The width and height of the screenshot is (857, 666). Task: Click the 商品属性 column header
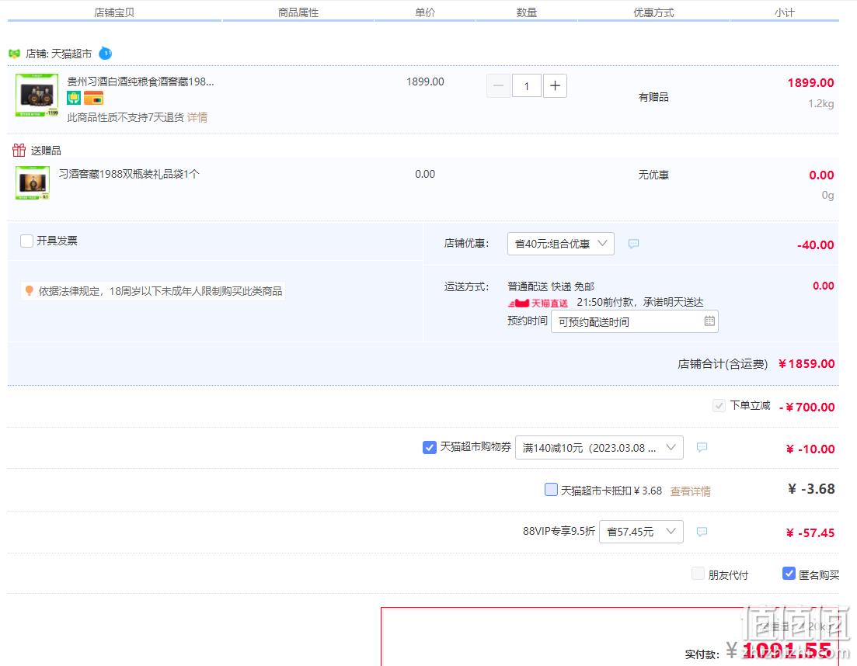(x=298, y=12)
